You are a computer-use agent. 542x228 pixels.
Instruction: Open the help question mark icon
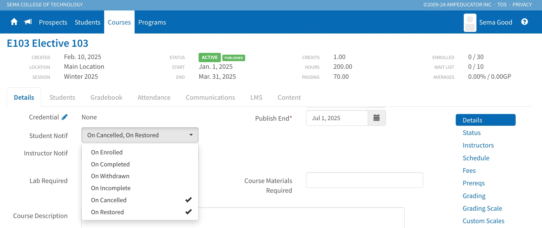pos(525,22)
